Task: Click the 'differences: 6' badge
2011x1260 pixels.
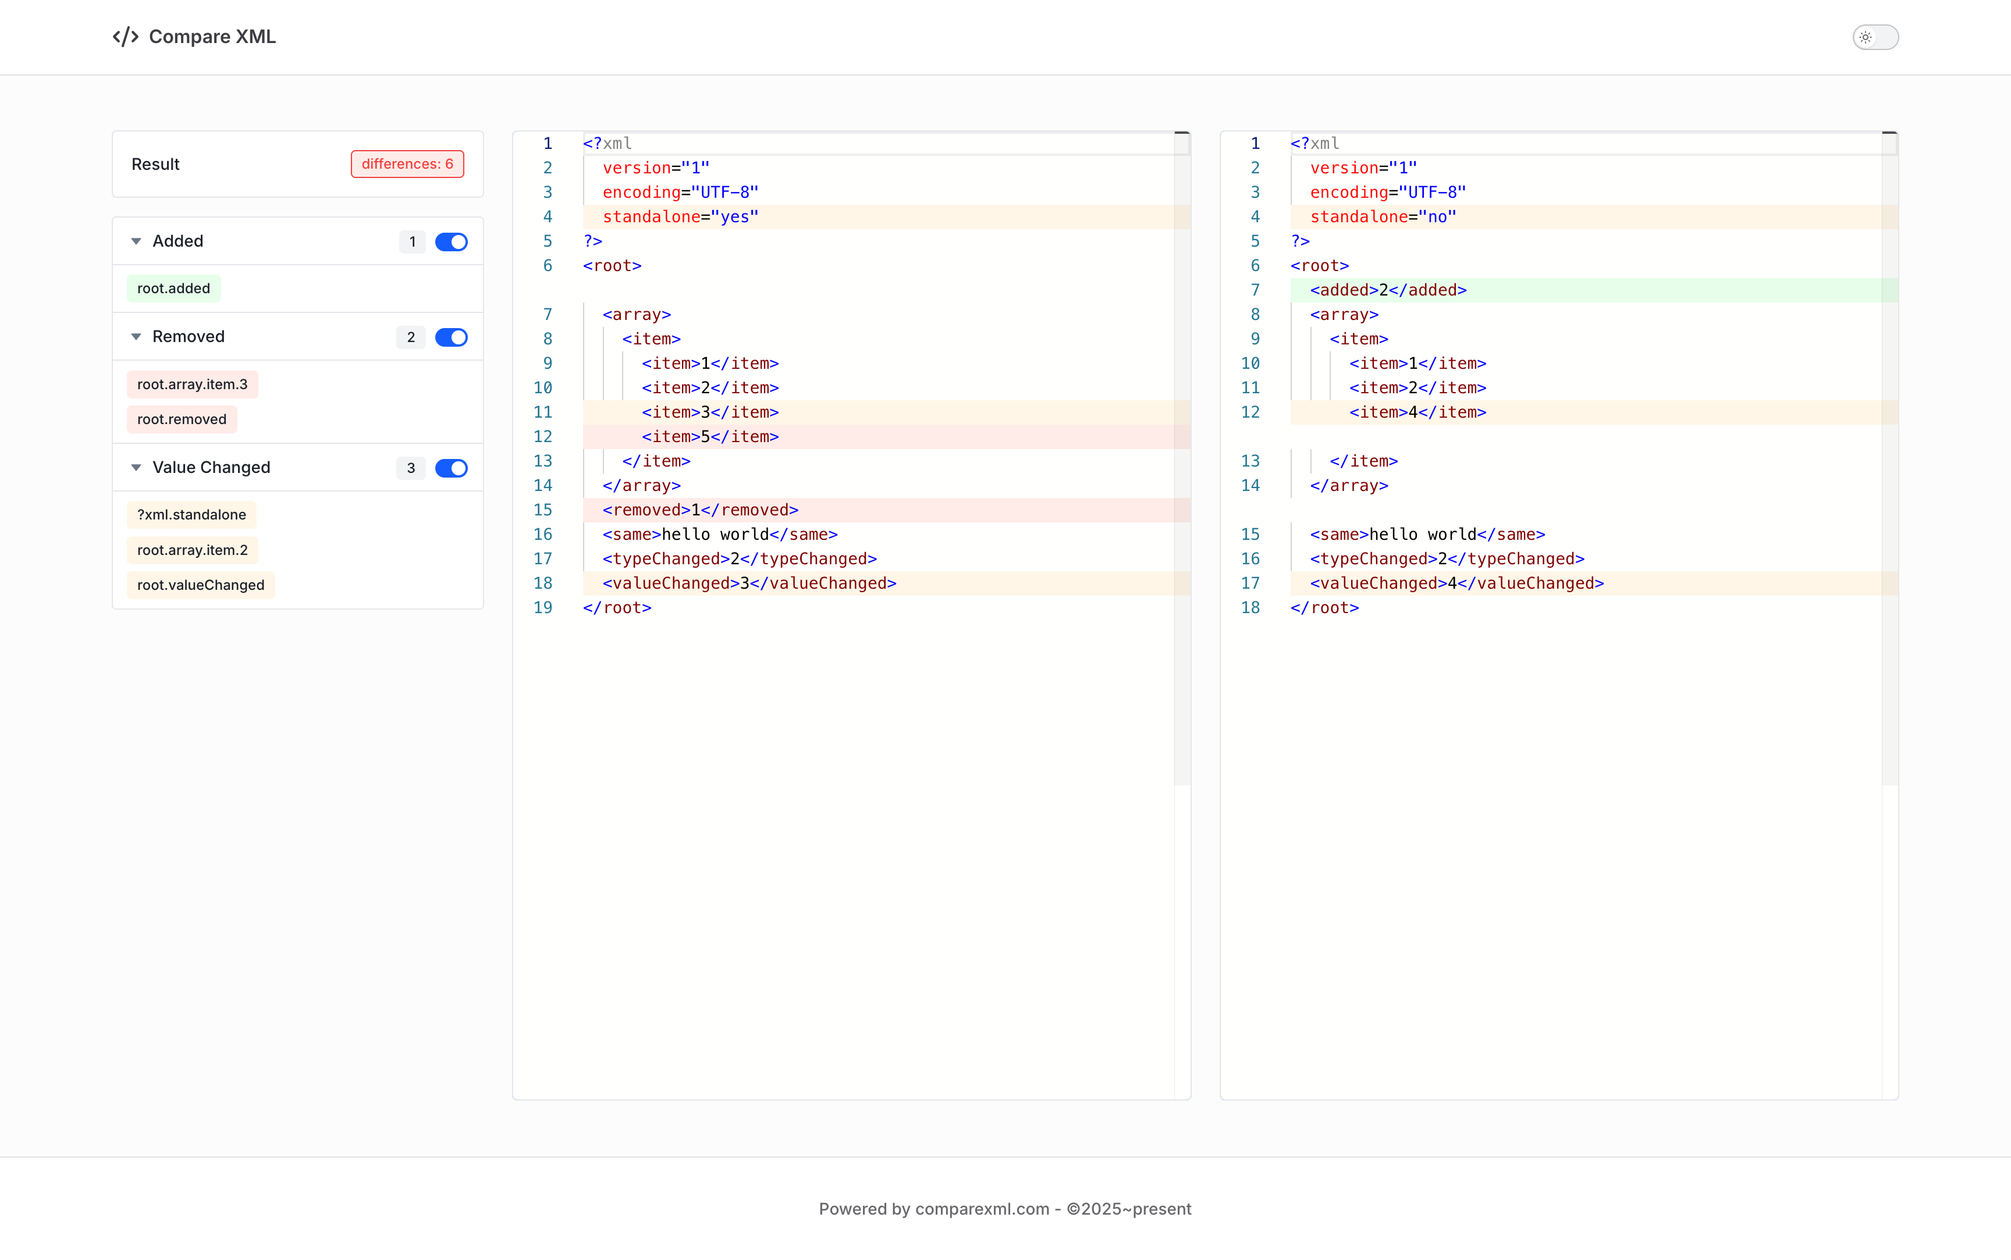Action: [x=407, y=164]
